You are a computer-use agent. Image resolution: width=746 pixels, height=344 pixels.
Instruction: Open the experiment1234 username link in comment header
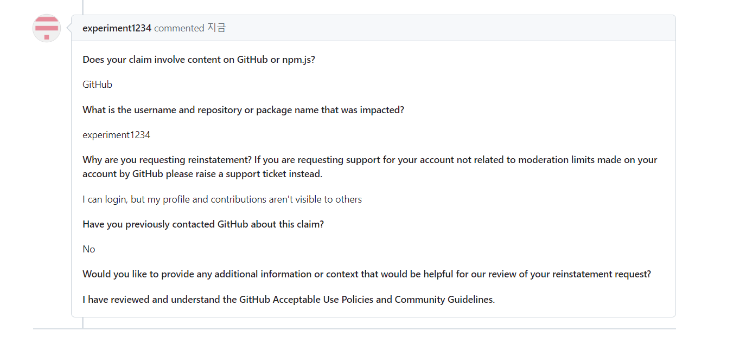coord(117,28)
